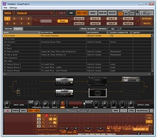Open the Settings menu
This screenshot has height=138, width=157.
point(13,8)
